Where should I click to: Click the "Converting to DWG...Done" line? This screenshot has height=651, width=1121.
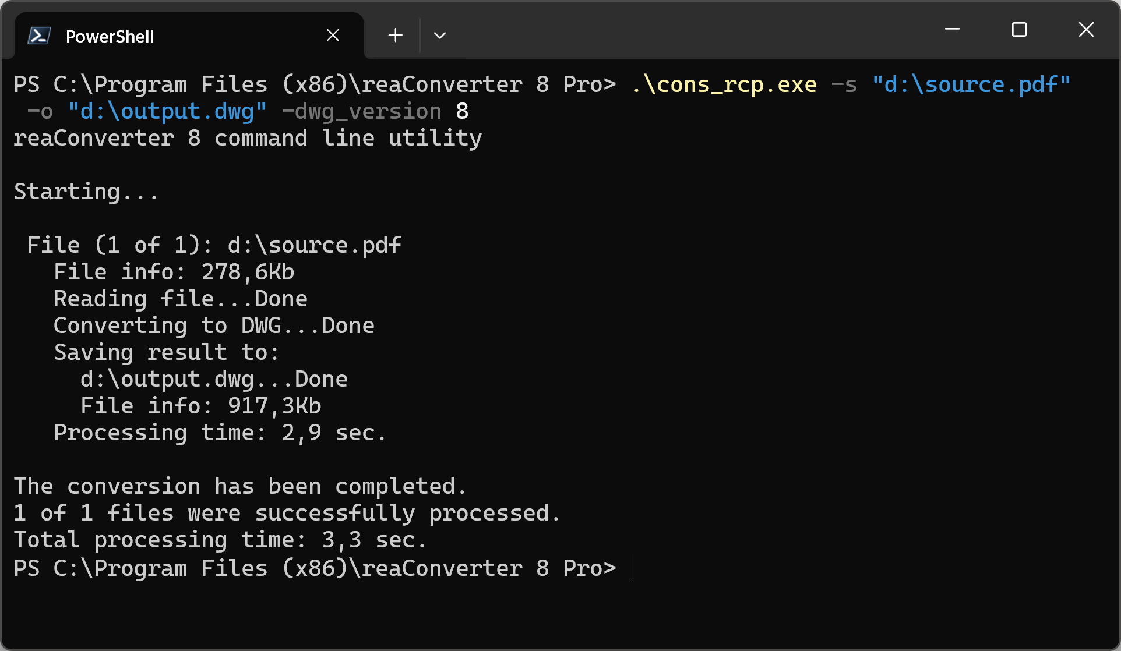pyautogui.click(x=214, y=325)
